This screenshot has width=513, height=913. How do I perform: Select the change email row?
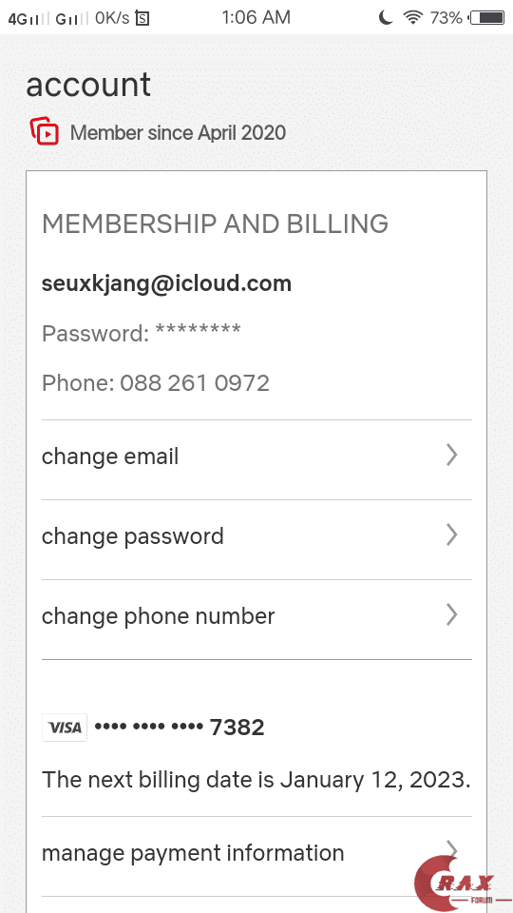coord(256,459)
